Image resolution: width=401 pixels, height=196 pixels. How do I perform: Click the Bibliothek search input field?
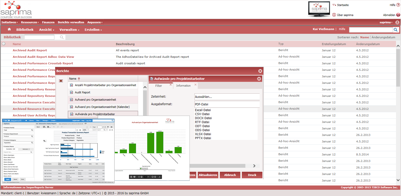[x=39, y=37]
